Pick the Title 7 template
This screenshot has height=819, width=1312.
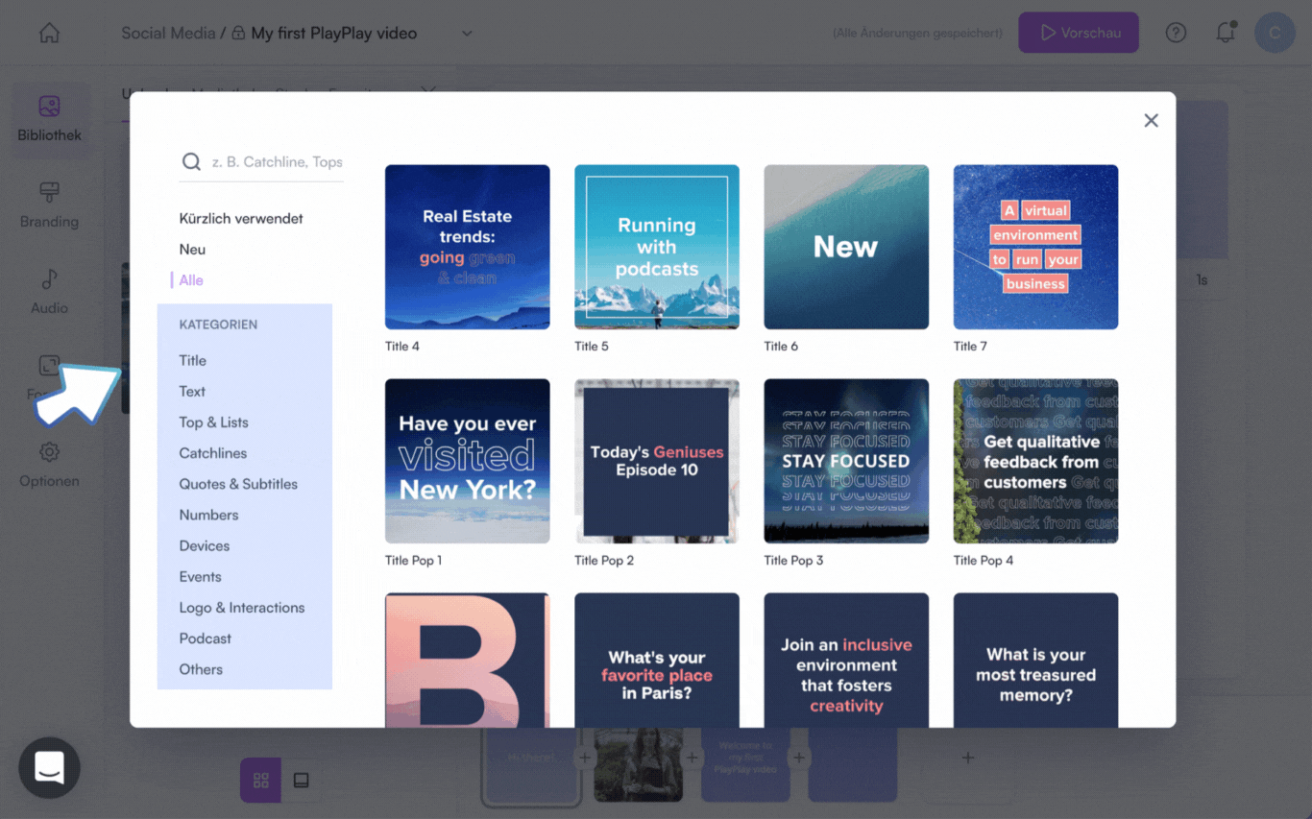pyautogui.click(x=1035, y=247)
